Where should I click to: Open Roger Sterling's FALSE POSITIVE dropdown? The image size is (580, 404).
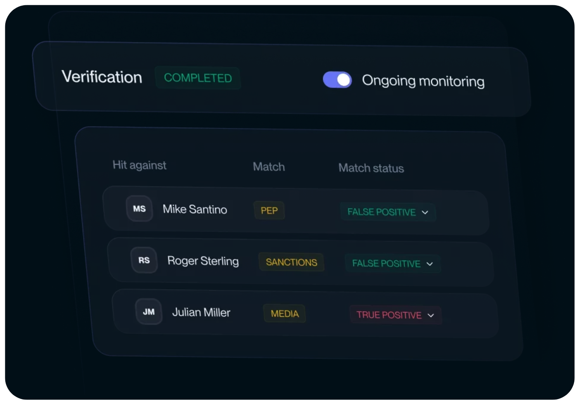pos(392,264)
